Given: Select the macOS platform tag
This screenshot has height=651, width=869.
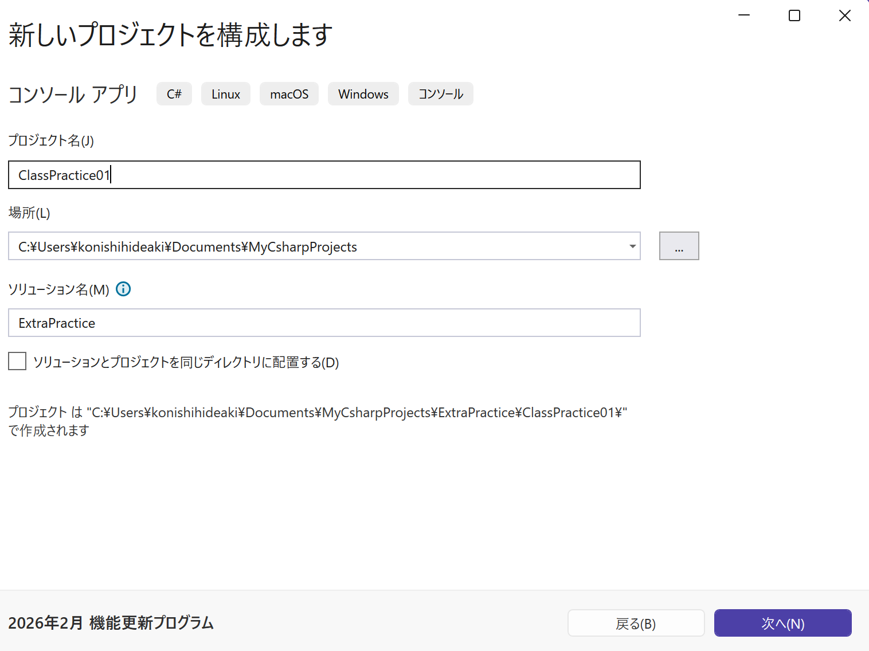Looking at the screenshot, I should (x=289, y=94).
